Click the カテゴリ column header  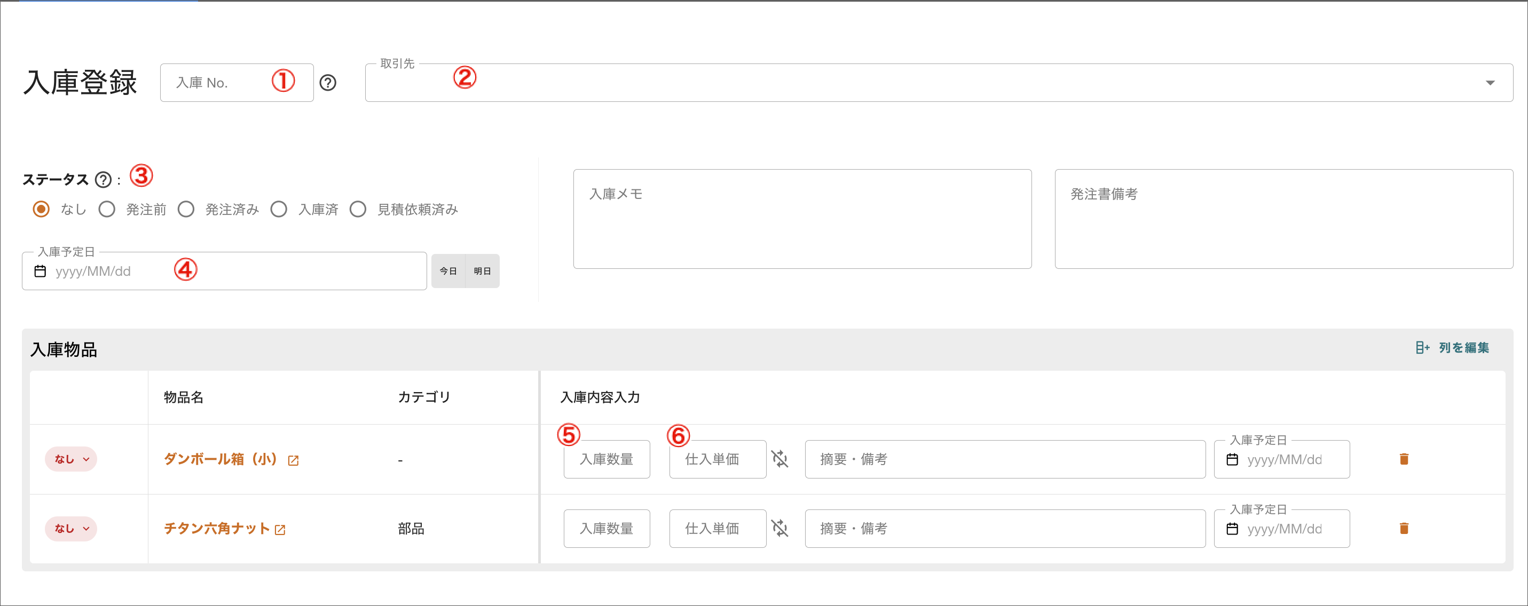click(x=424, y=397)
